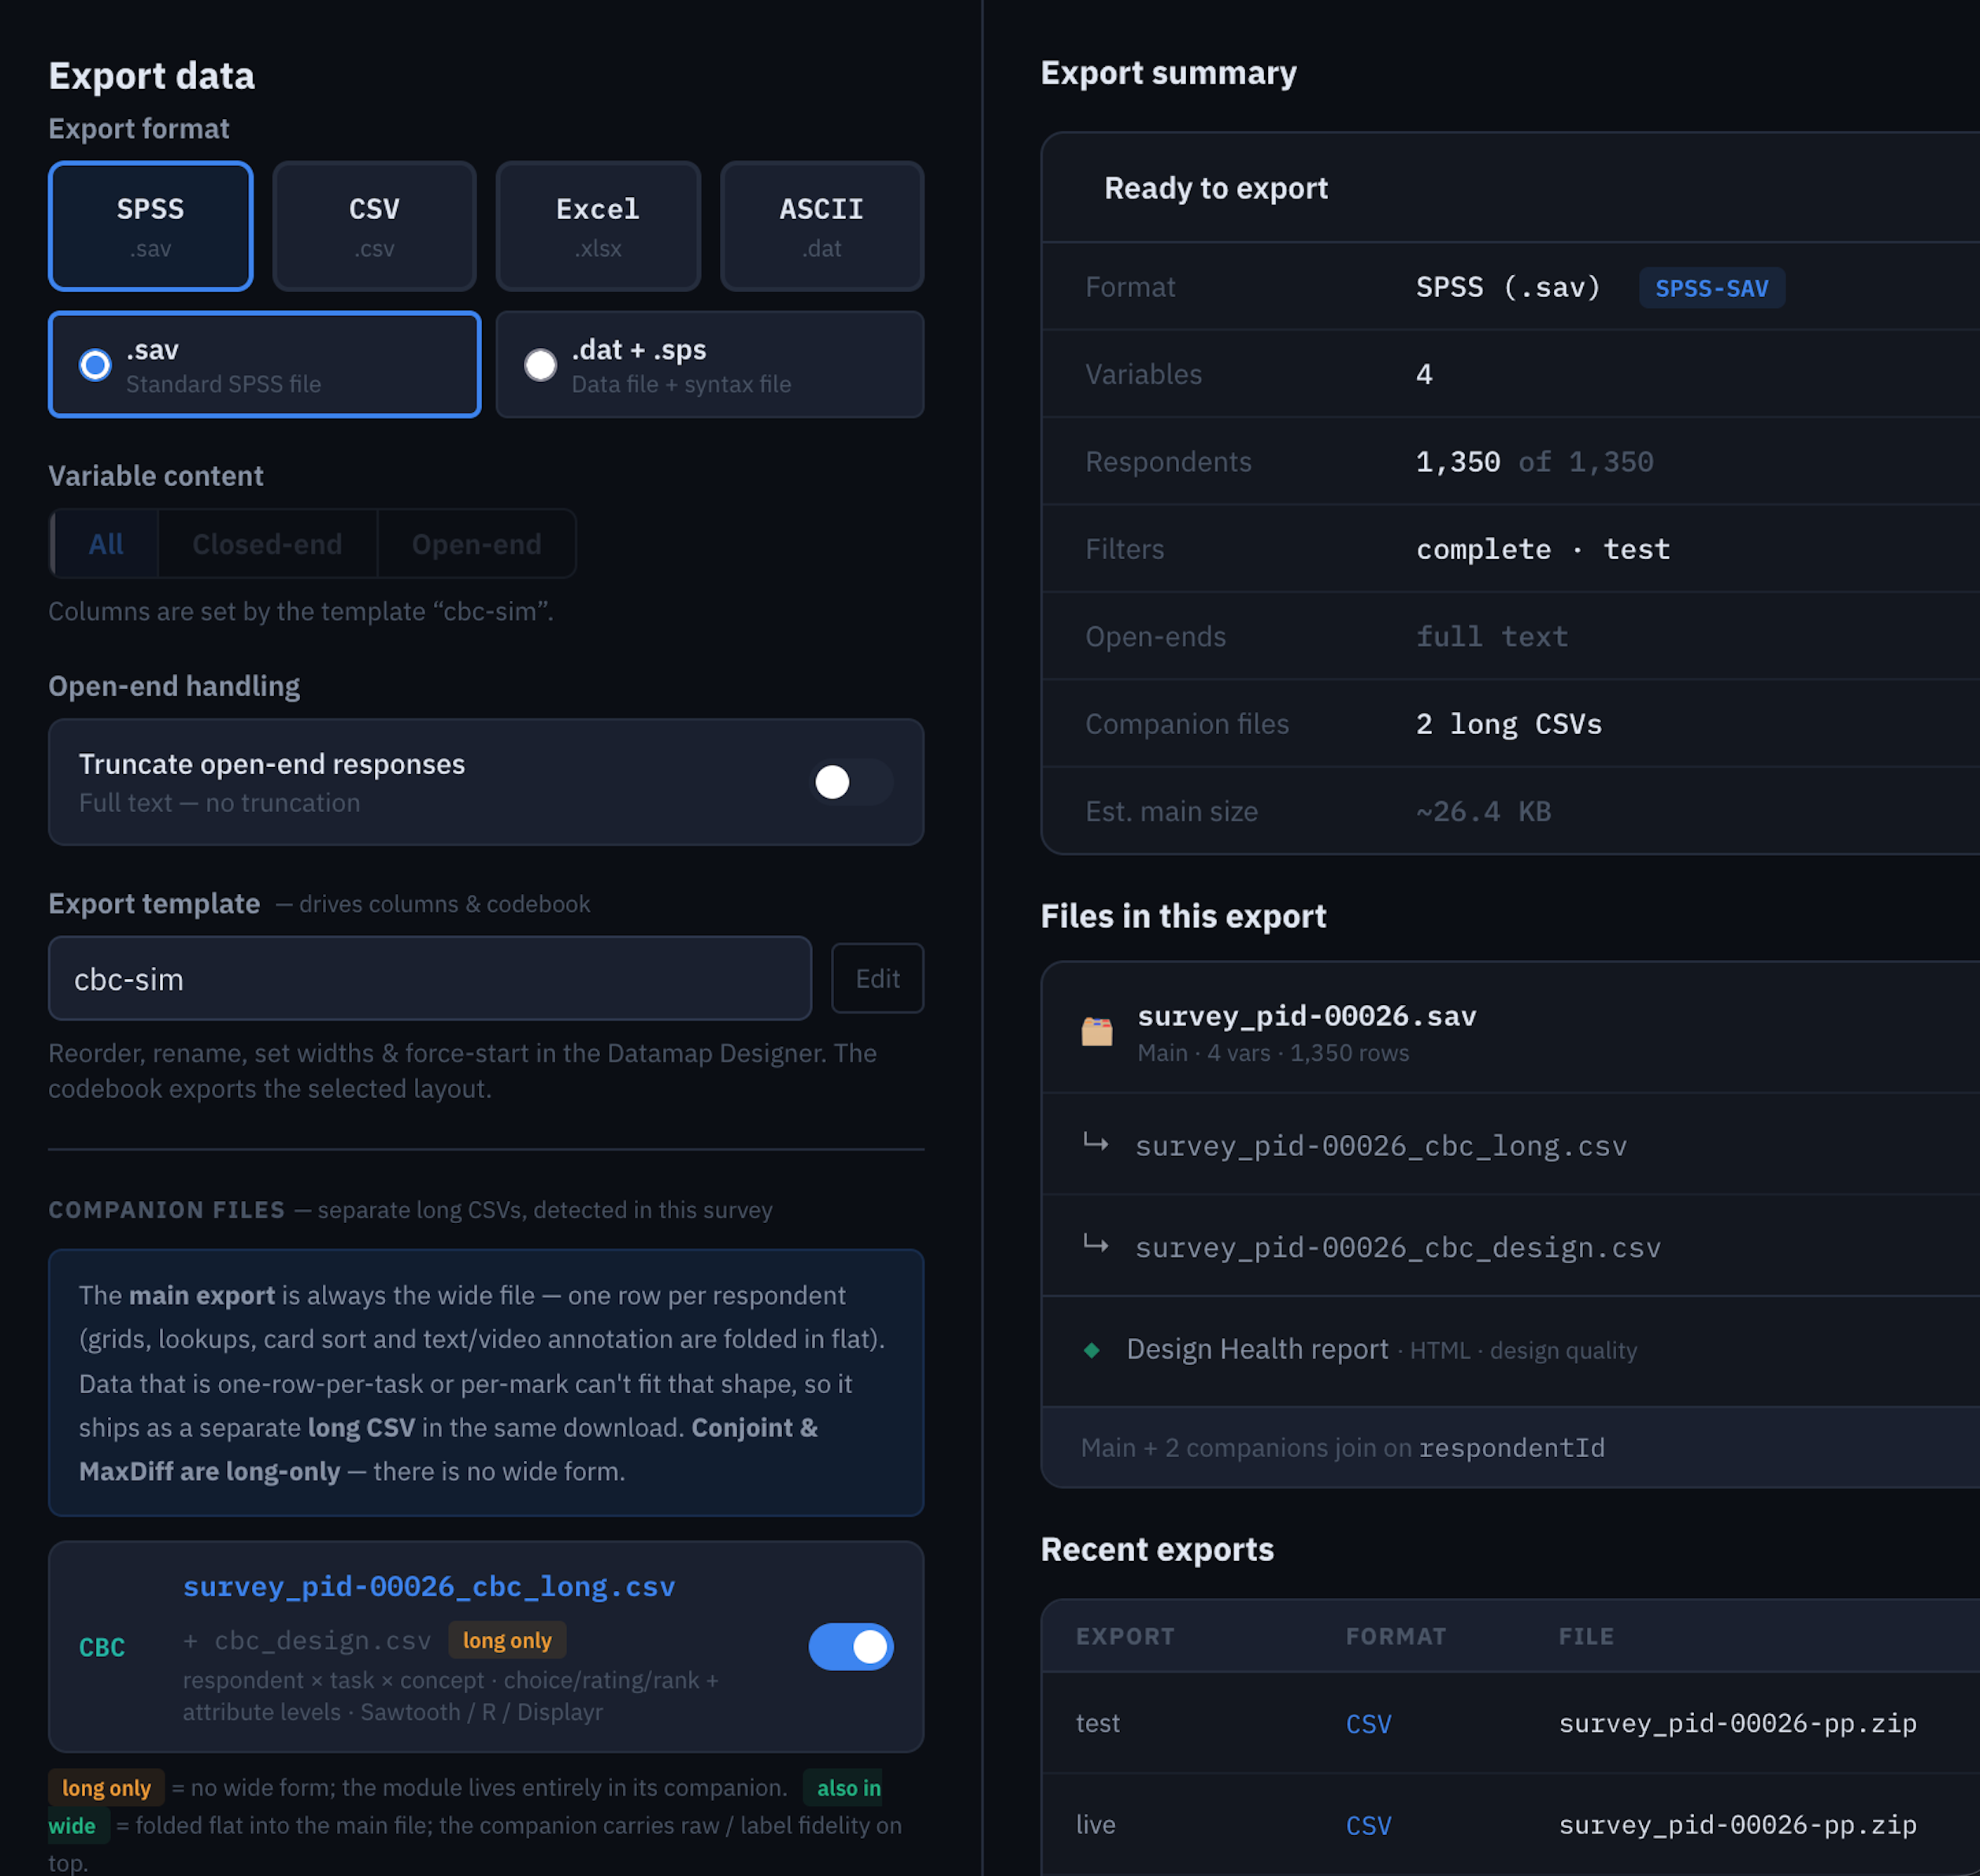This screenshot has height=1876, width=1980.
Task: Select ASCII .dat export format
Action: click(822, 226)
